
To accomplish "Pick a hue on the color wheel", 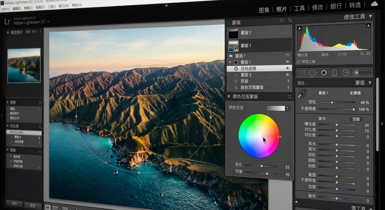I will 259,136.
